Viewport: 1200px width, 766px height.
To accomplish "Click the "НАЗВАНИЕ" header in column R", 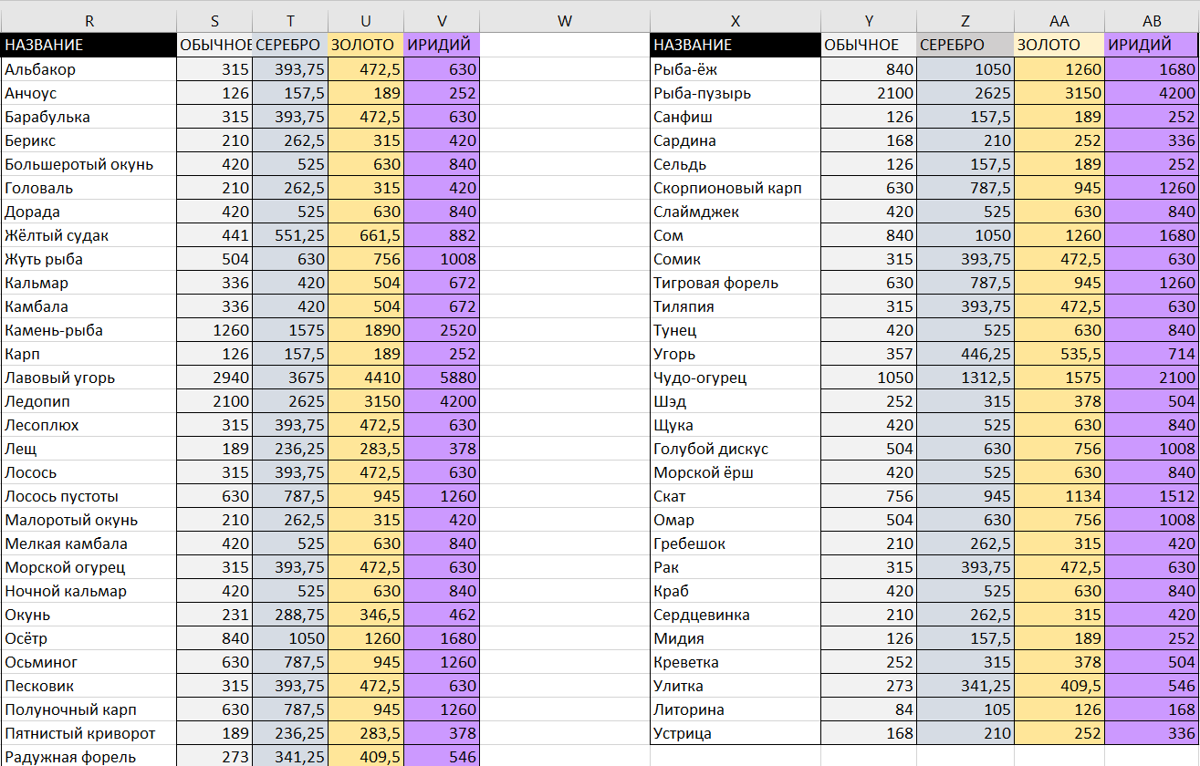I will pos(89,46).
